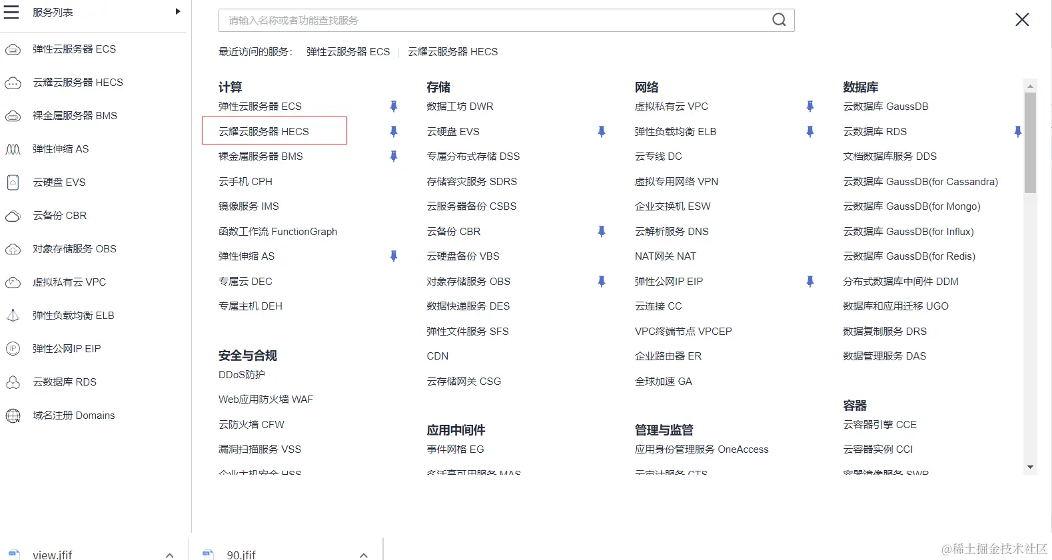Select 弹性伸缩 AS in left sidebar
The image size is (1052, 560).
pos(61,149)
